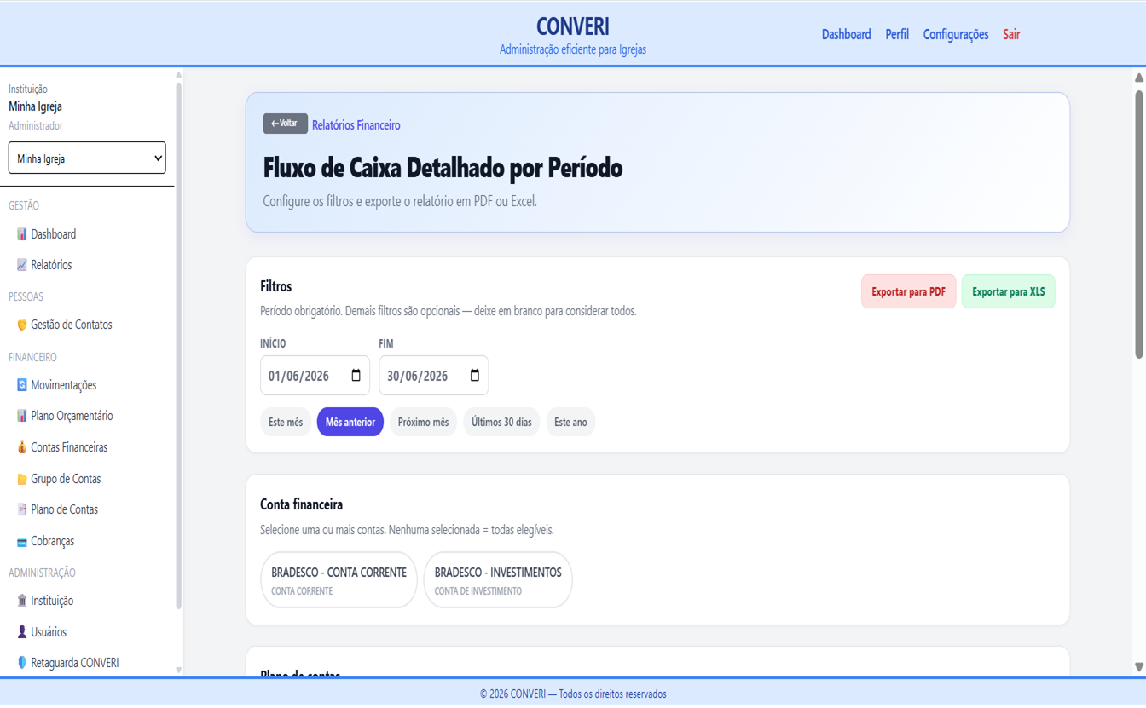The image size is (1146, 708).
Task: Click the Fim date input field
Action: click(433, 376)
